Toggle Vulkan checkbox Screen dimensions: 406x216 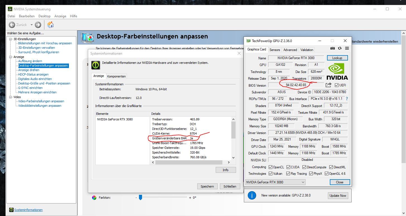pos(270,174)
